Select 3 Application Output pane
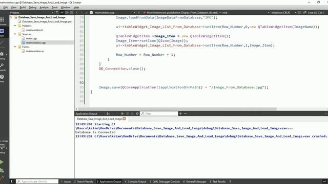The width and height of the screenshot is (328, 184). tap(109, 181)
